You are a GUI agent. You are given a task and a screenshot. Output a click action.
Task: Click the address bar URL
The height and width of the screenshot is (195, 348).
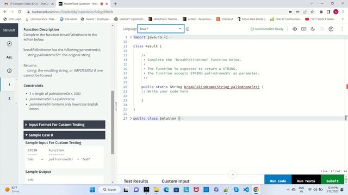(x=72, y=12)
